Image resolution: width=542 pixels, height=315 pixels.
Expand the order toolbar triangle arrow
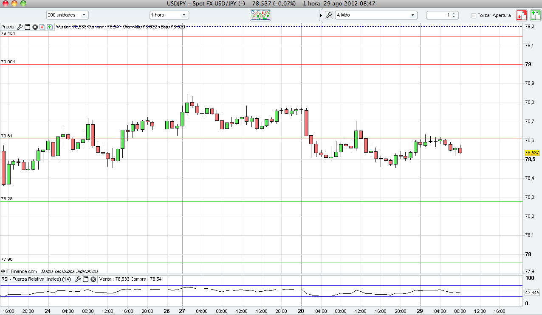click(x=321, y=15)
